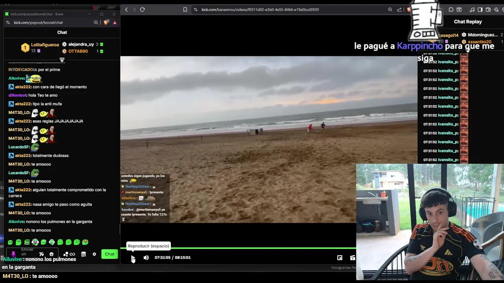Image resolution: width=504 pixels, height=283 pixels.
Task: Click the infinity icon beside the channel points
Action: click(x=72, y=254)
